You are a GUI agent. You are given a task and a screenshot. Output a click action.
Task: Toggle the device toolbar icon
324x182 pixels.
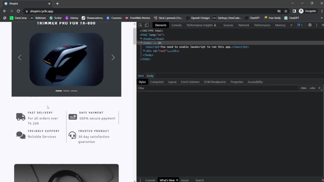click(146, 25)
